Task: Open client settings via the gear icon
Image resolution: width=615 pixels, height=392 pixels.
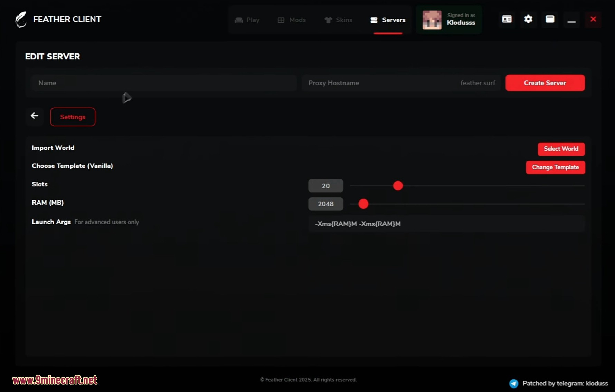Action: [x=528, y=19]
